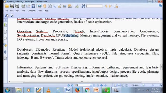Click the pen sign icon in toolbar
The height and width of the screenshot is (93, 166).
[77, 6]
